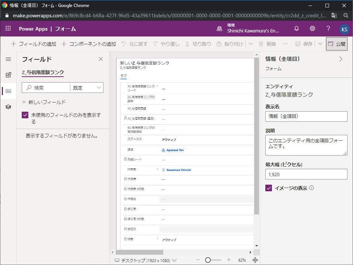Image resolution: width=353 pixels, height=265 pixels.
Task: Click the 検索 field search box
Action: (46, 88)
